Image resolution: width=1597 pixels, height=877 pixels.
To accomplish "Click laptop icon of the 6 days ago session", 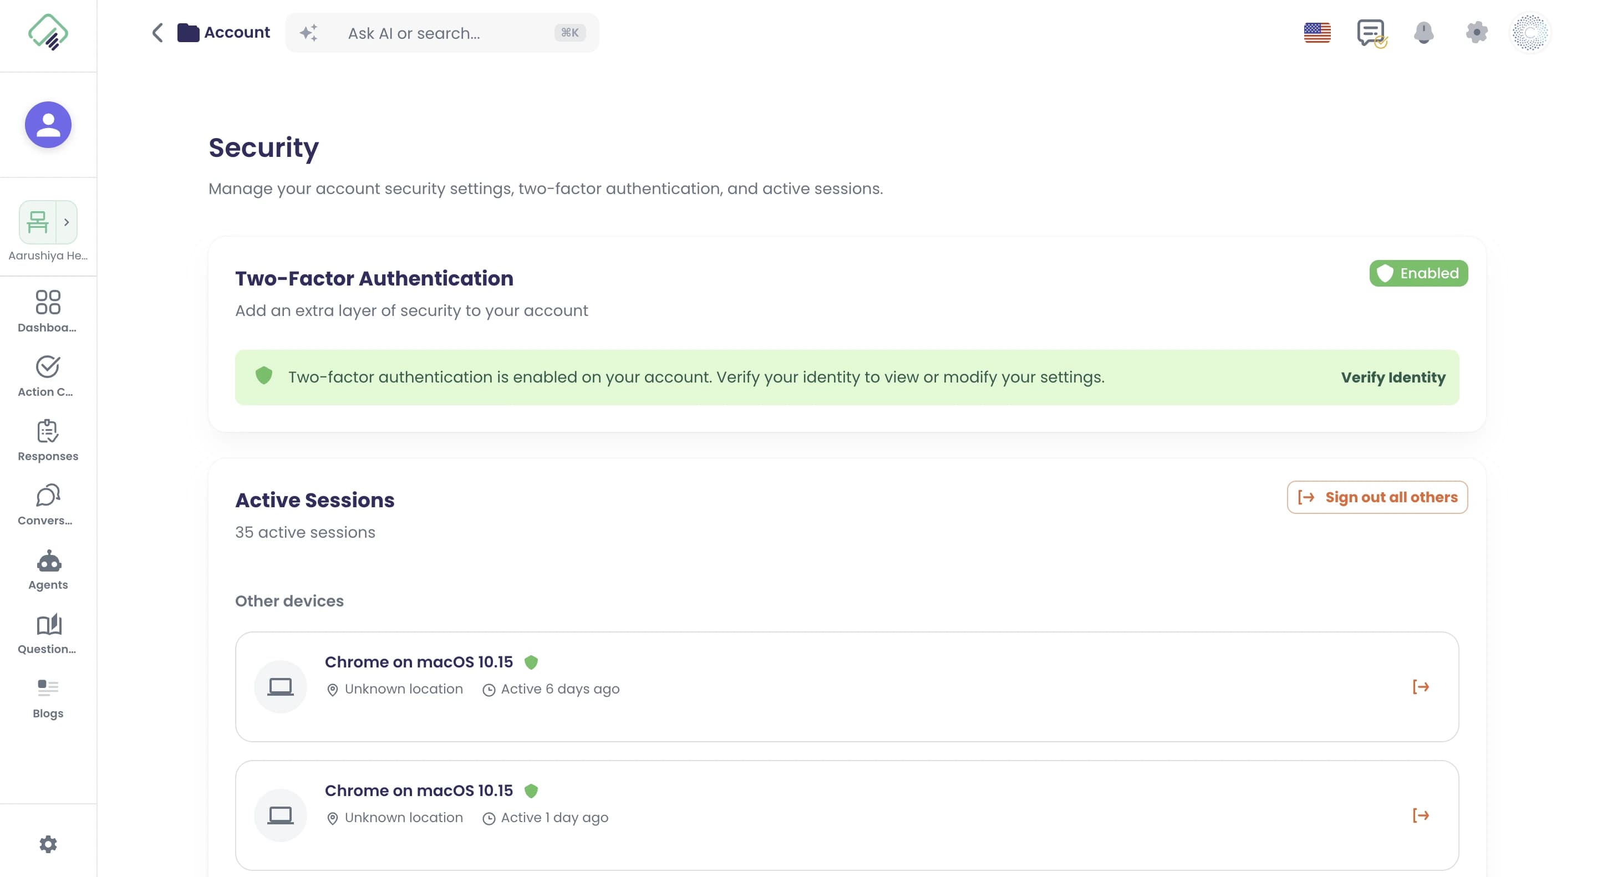I will [280, 687].
